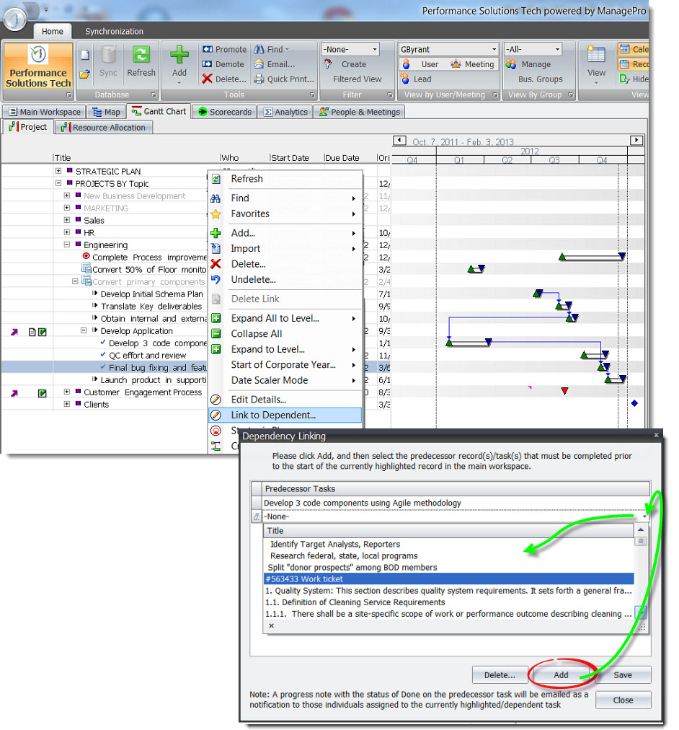
Task: Expand the Sales node
Action: 67,220
